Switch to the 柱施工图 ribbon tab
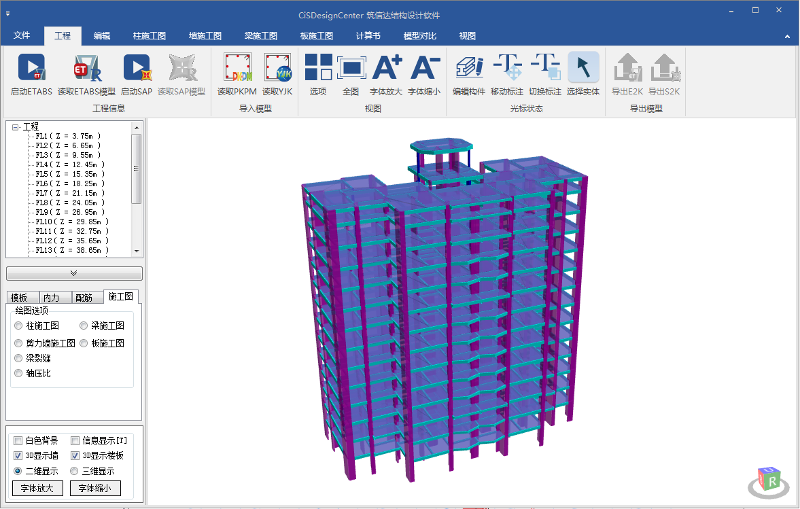This screenshot has width=800, height=509. pyautogui.click(x=150, y=36)
